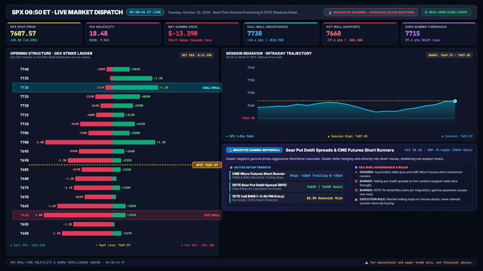Select the Put Wall (Support) card
Screen dimensions: 483x271
359,33
